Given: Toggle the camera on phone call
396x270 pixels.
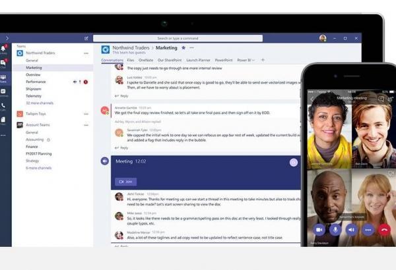Looking at the screenshot, I should pyautogui.click(x=319, y=229).
